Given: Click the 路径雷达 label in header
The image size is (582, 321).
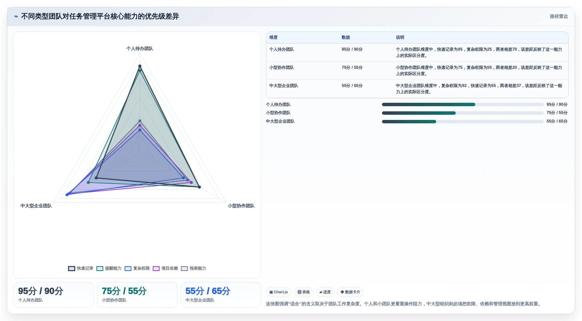Looking at the screenshot, I should 559,16.
